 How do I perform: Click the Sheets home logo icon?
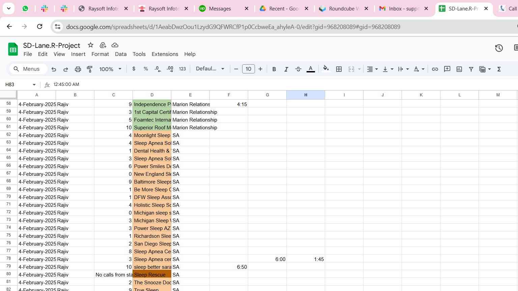tap(13, 50)
